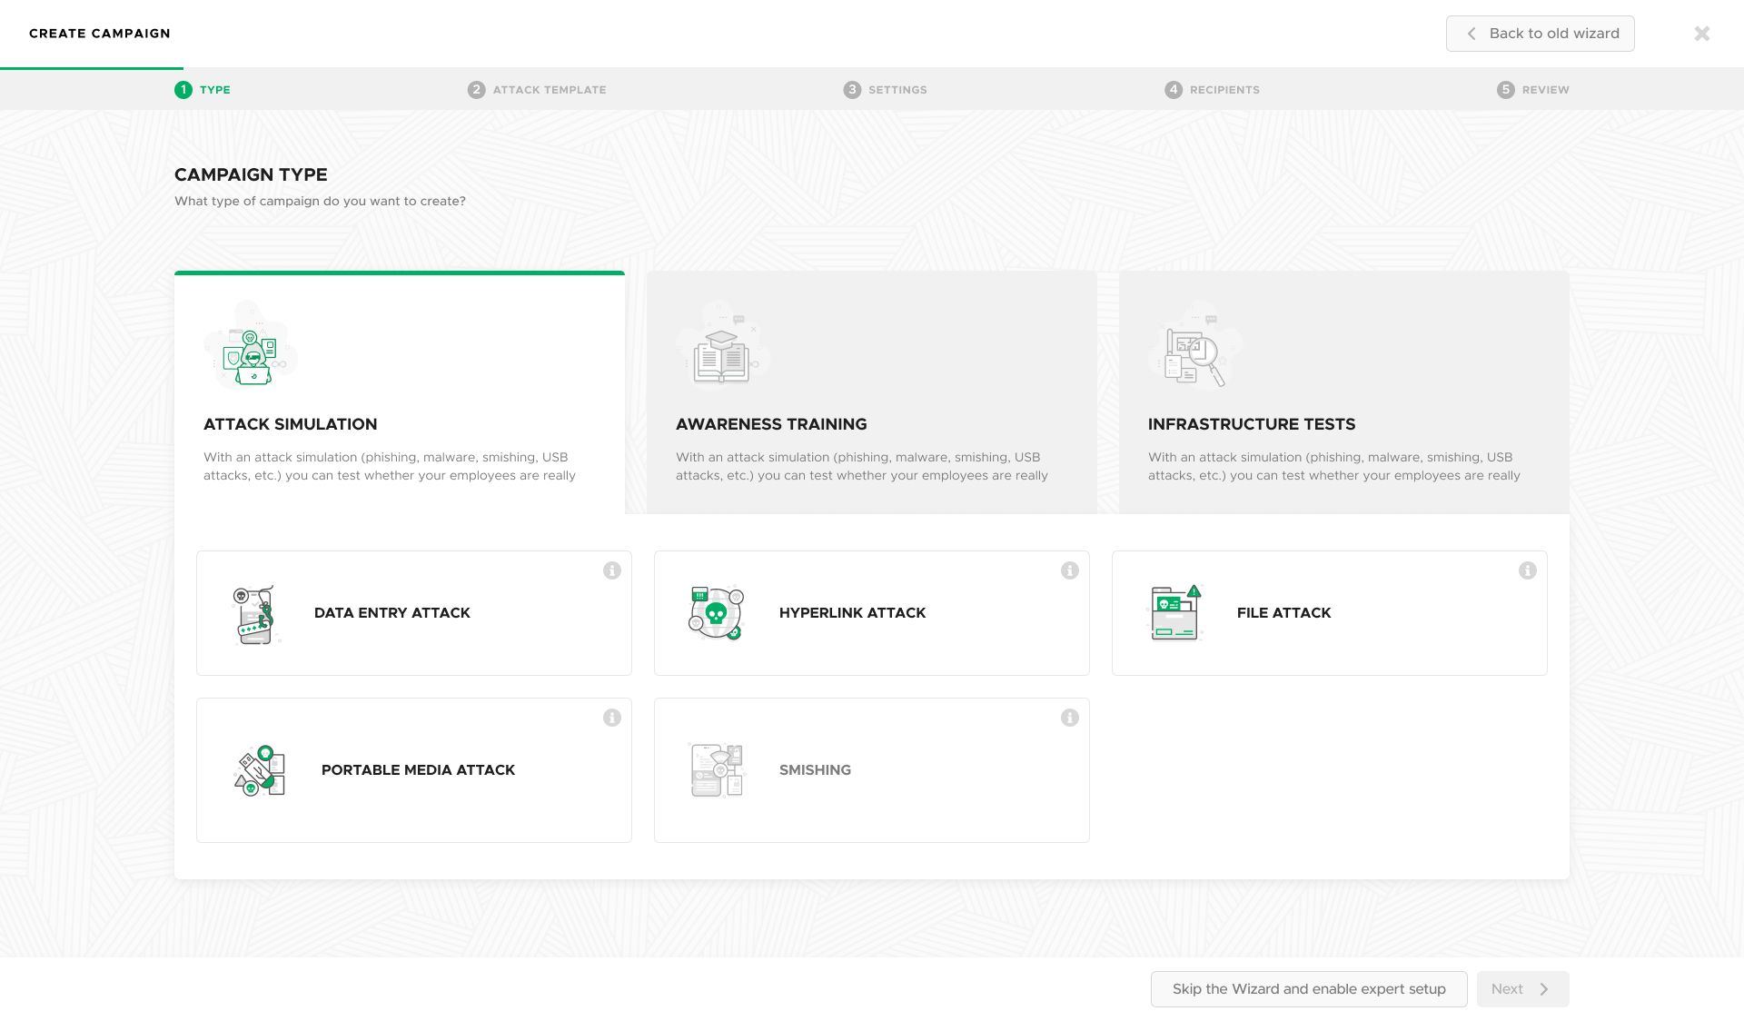Screen dimensions: 1744x1021
Task: Open info for Data Entry Attack
Action: pyautogui.click(x=612, y=570)
